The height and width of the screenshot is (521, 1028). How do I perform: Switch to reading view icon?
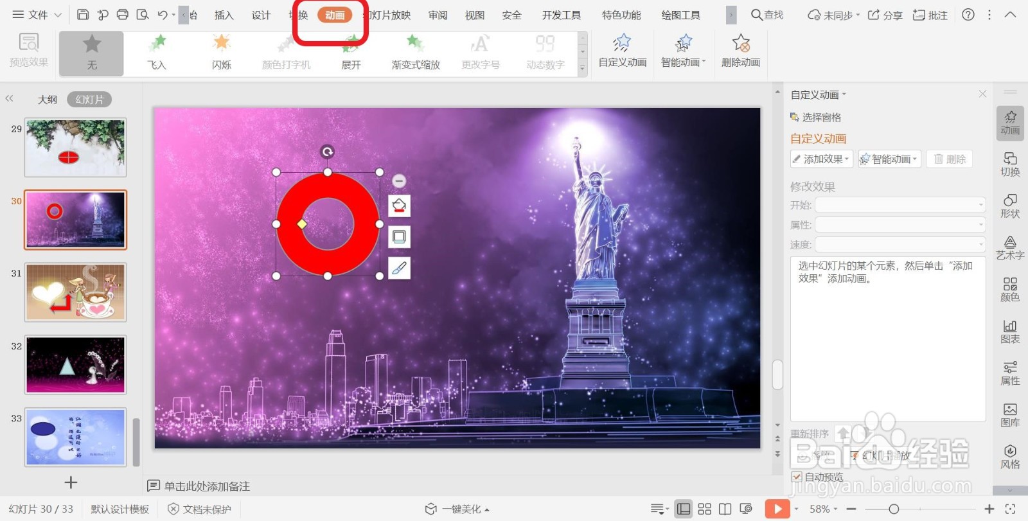tap(725, 509)
